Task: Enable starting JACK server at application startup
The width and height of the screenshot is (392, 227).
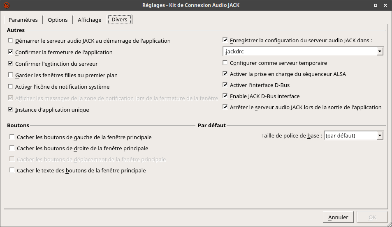Action: [11, 41]
